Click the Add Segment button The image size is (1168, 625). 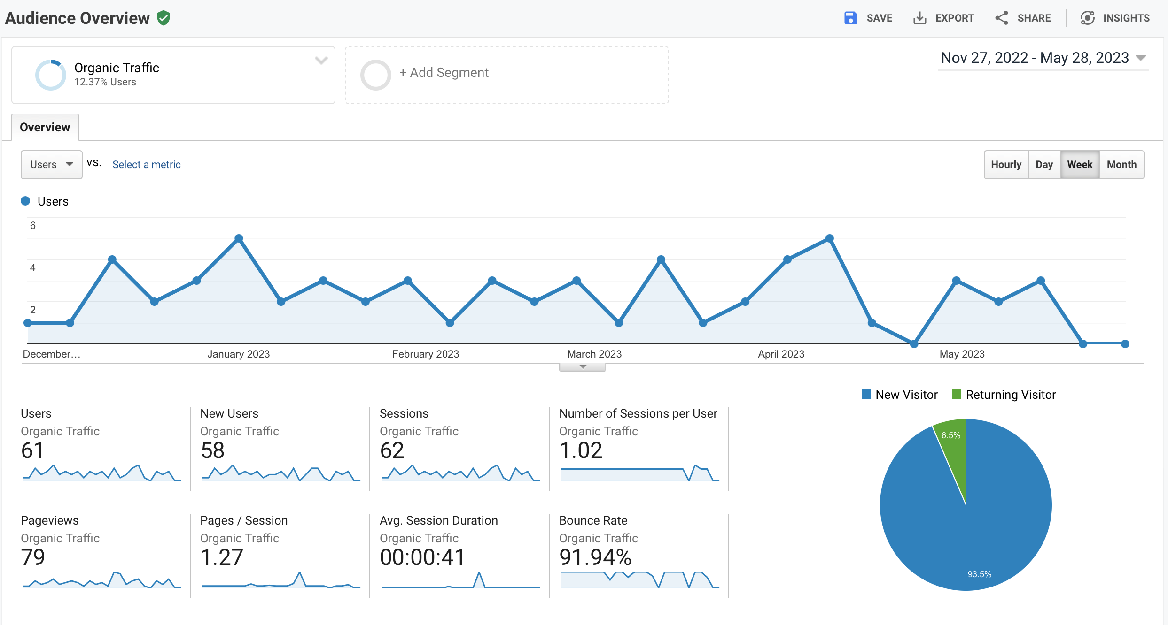coord(444,73)
